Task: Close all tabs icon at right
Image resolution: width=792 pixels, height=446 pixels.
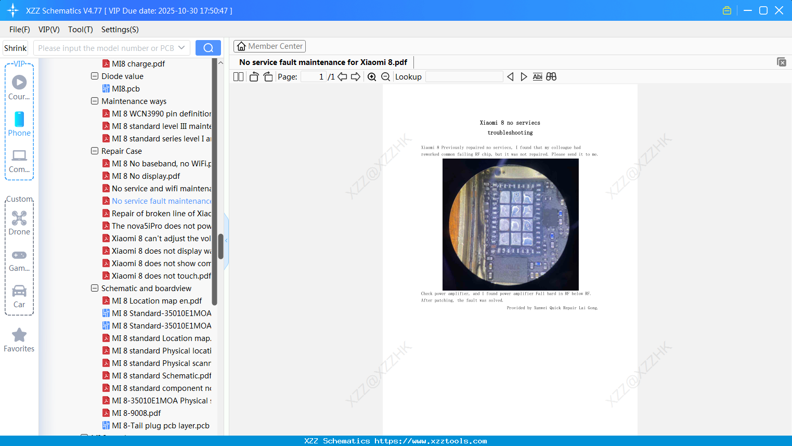Action: (782, 62)
